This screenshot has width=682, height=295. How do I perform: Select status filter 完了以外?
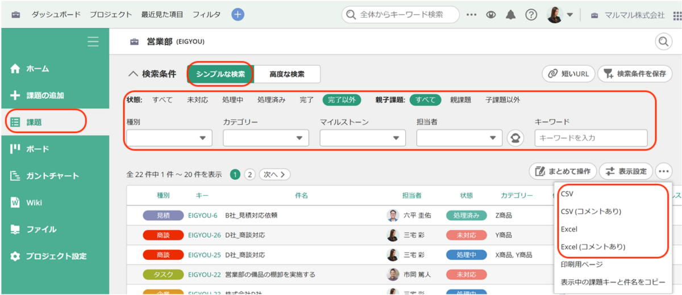click(342, 100)
